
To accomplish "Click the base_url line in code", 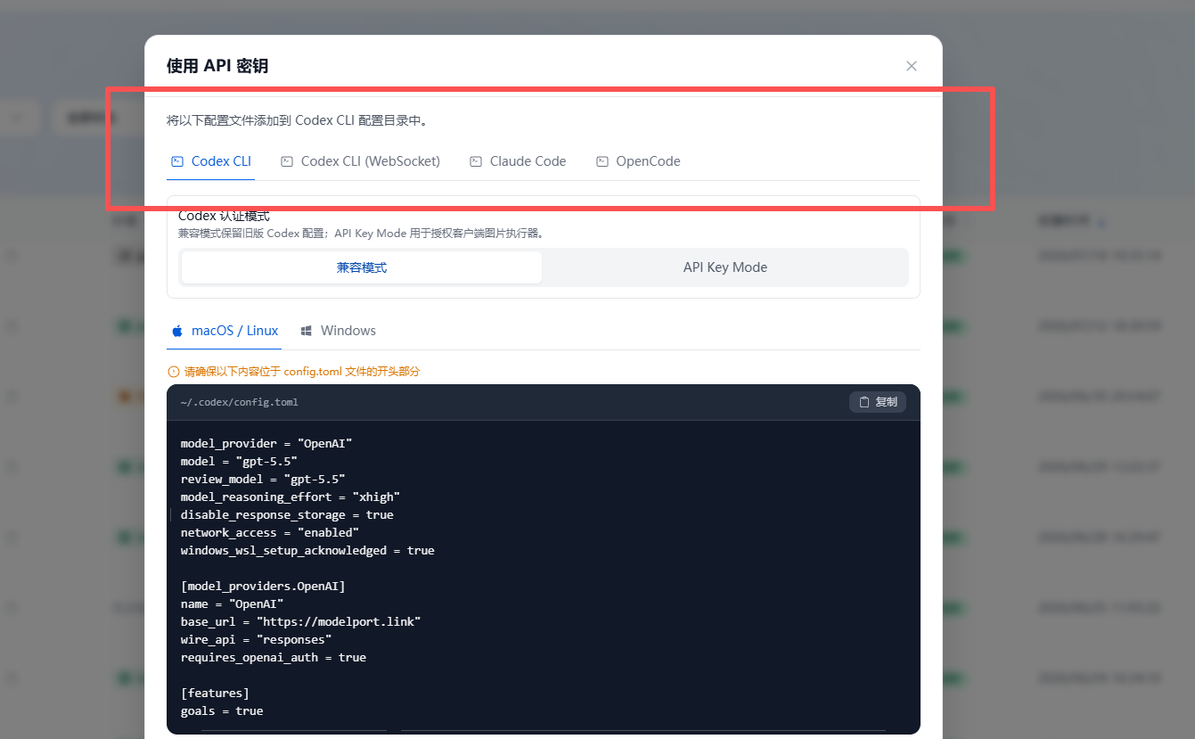I will click(300, 621).
